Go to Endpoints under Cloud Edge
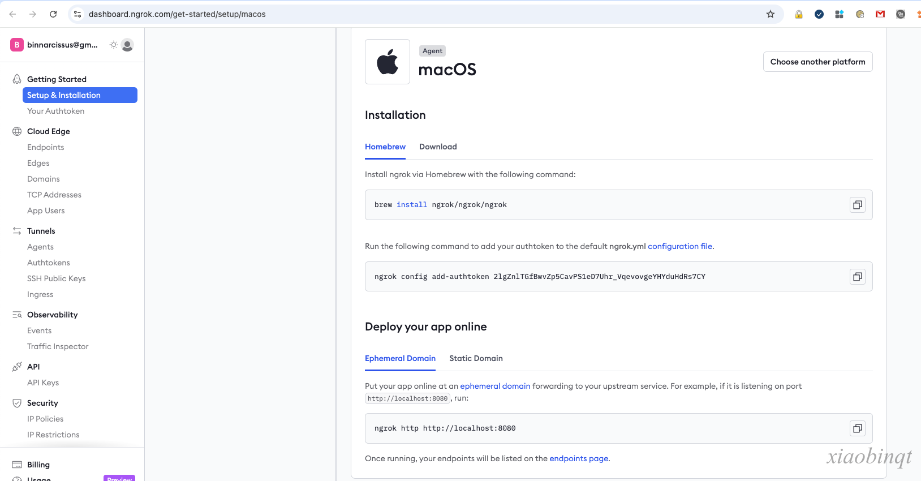Screen dimensions: 921x481 [x=45, y=147]
